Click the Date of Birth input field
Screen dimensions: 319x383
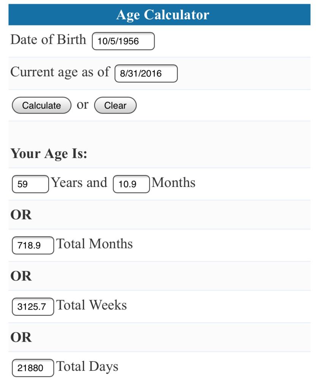tap(123, 41)
